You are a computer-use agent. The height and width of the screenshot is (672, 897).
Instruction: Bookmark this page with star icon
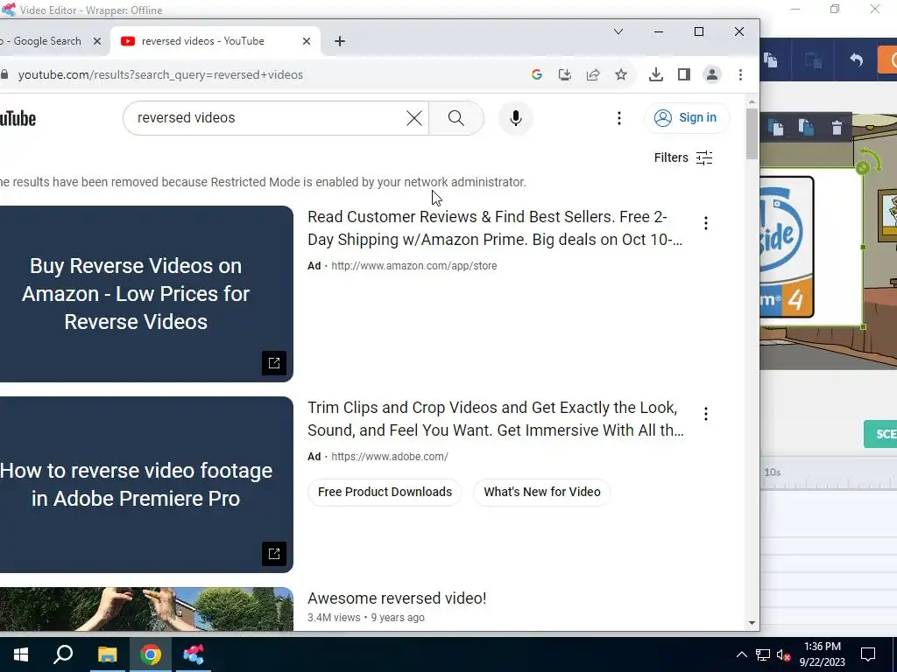point(621,75)
